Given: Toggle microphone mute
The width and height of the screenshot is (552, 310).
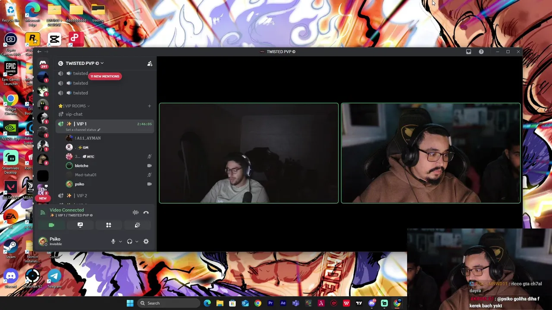Looking at the screenshot, I should (x=113, y=242).
